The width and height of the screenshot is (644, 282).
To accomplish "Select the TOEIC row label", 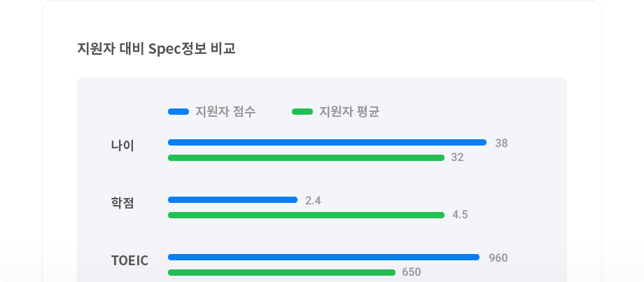I will tap(129, 260).
